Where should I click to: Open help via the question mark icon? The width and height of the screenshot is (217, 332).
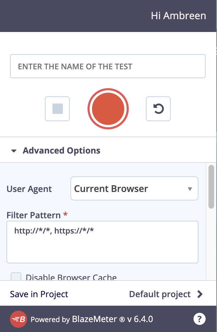coord(199,319)
